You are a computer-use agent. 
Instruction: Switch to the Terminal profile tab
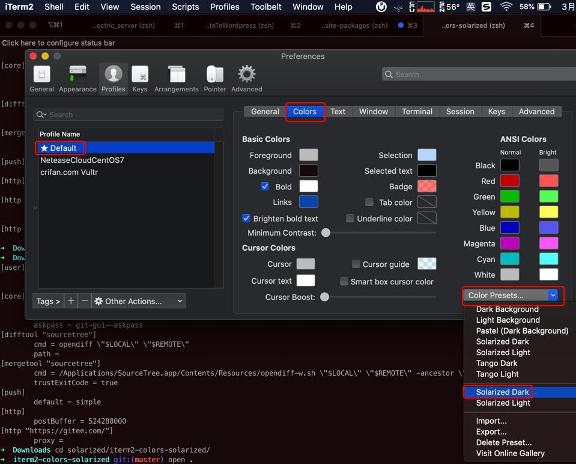(x=417, y=111)
